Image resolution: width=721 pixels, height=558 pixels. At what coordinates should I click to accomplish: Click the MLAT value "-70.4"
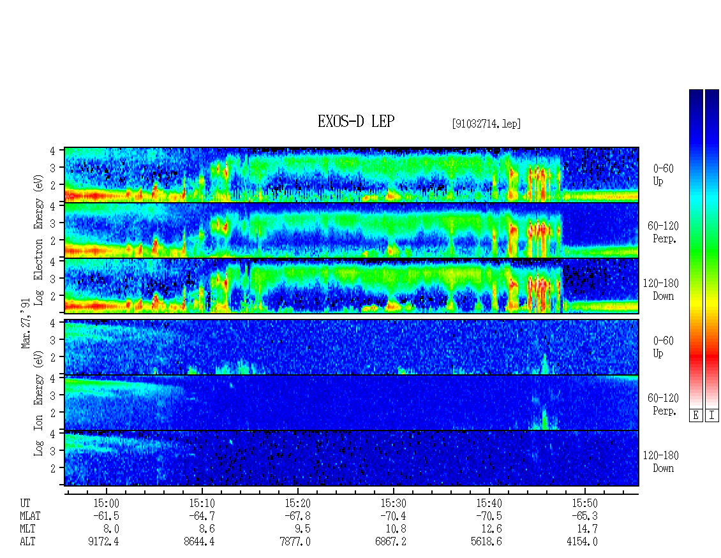pos(393,516)
